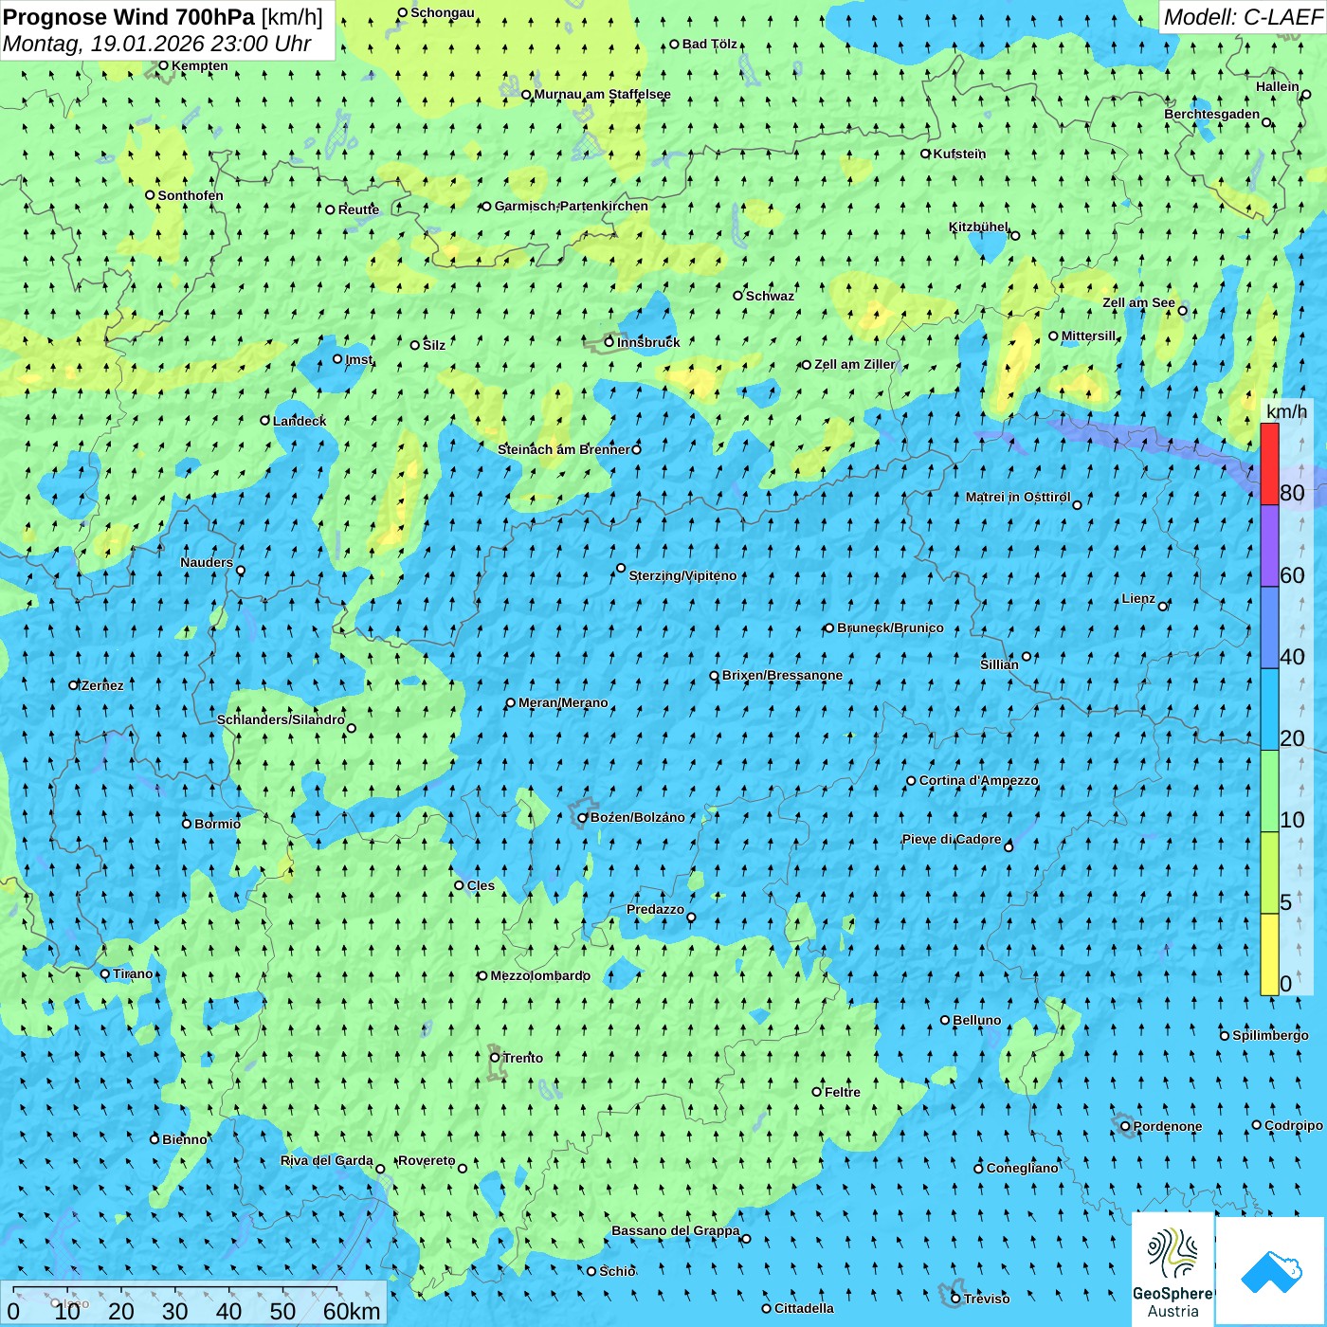Click the Sillian label

click(x=999, y=665)
